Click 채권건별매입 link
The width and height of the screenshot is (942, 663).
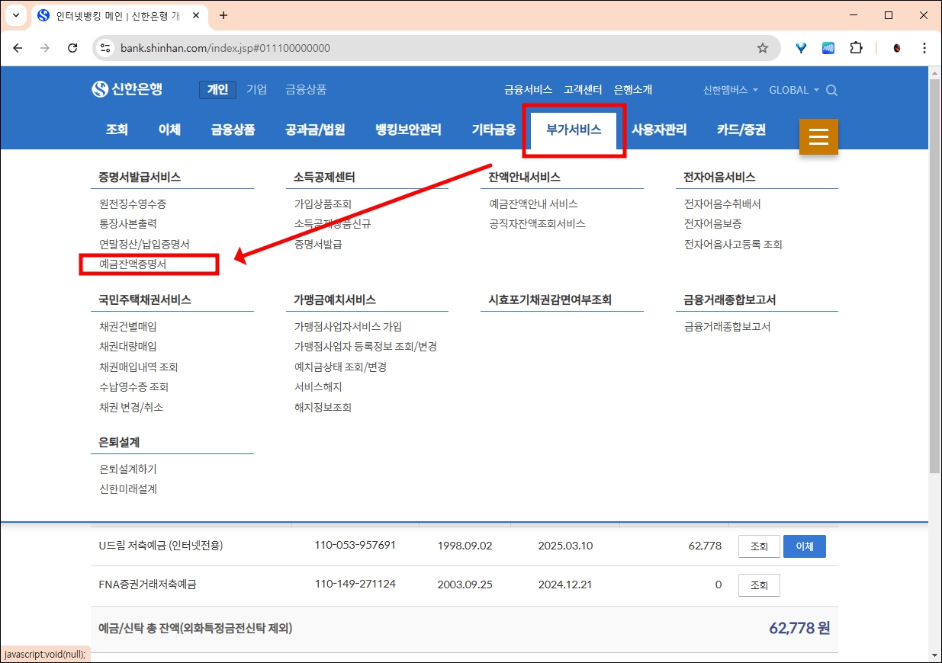pos(127,326)
